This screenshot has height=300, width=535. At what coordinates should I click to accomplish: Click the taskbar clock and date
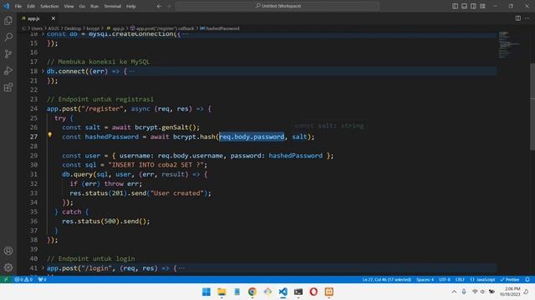pyautogui.click(x=510, y=292)
